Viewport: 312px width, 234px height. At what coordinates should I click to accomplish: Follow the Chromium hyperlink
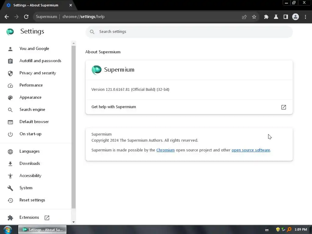tap(165, 150)
